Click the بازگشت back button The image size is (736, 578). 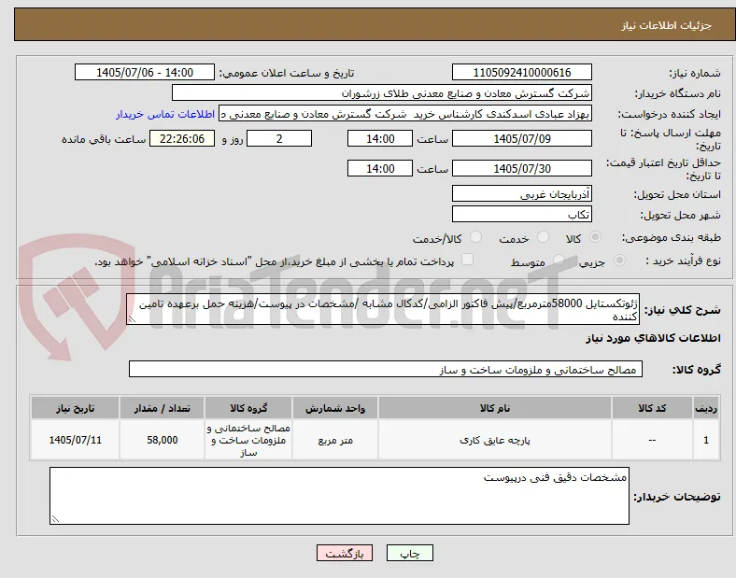tap(345, 553)
